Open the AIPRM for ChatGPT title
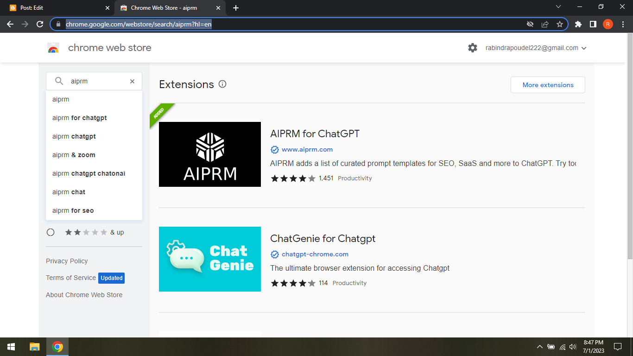This screenshot has width=633, height=356. (315, 134)
